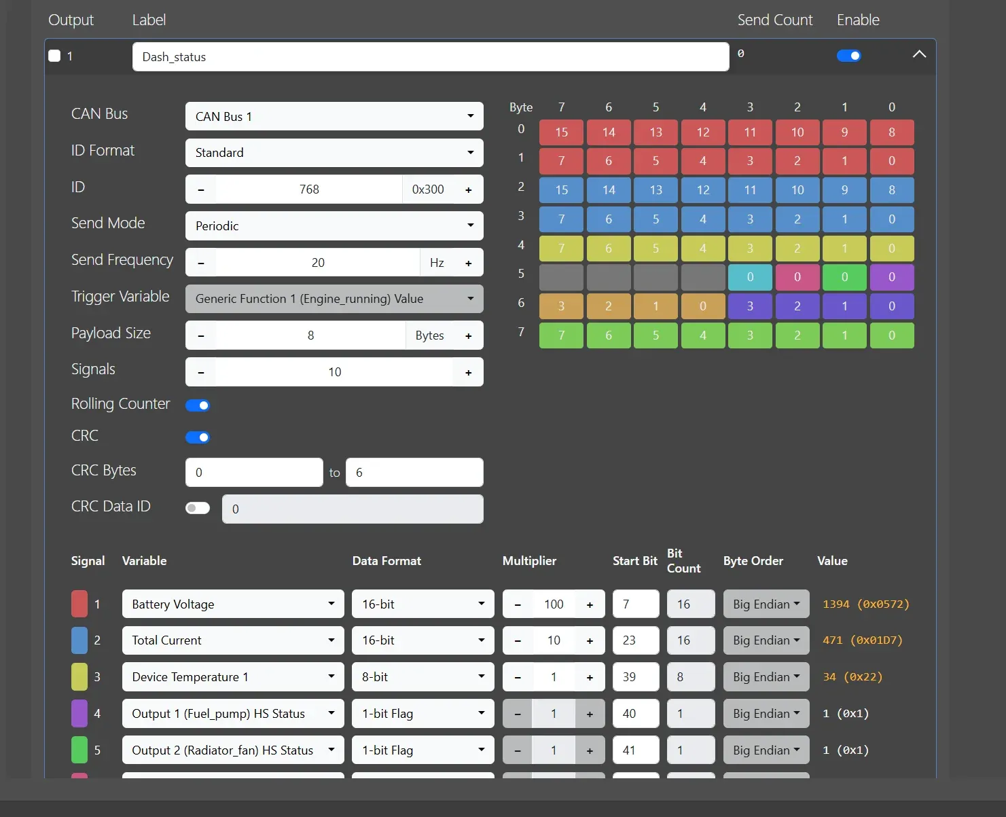Click pink bit cell in byte 5
This screenshot has width=1006, height=817.
click(797, 277)
